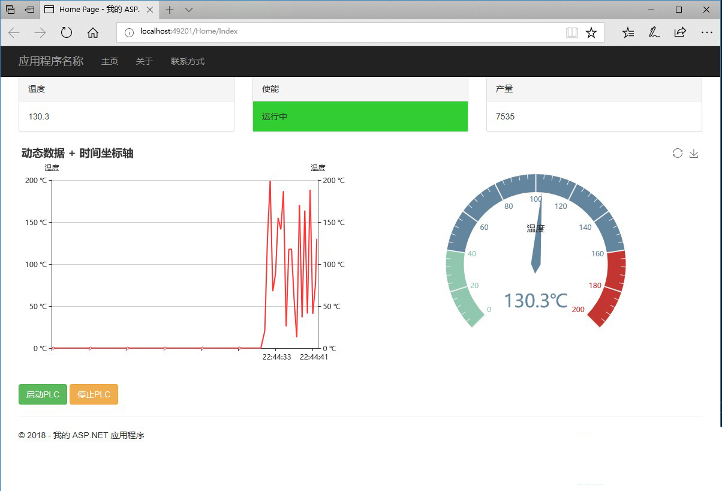Open the 联系方式 nav item
The width and height of the screenshot is (722, 491).
point(188,61)
